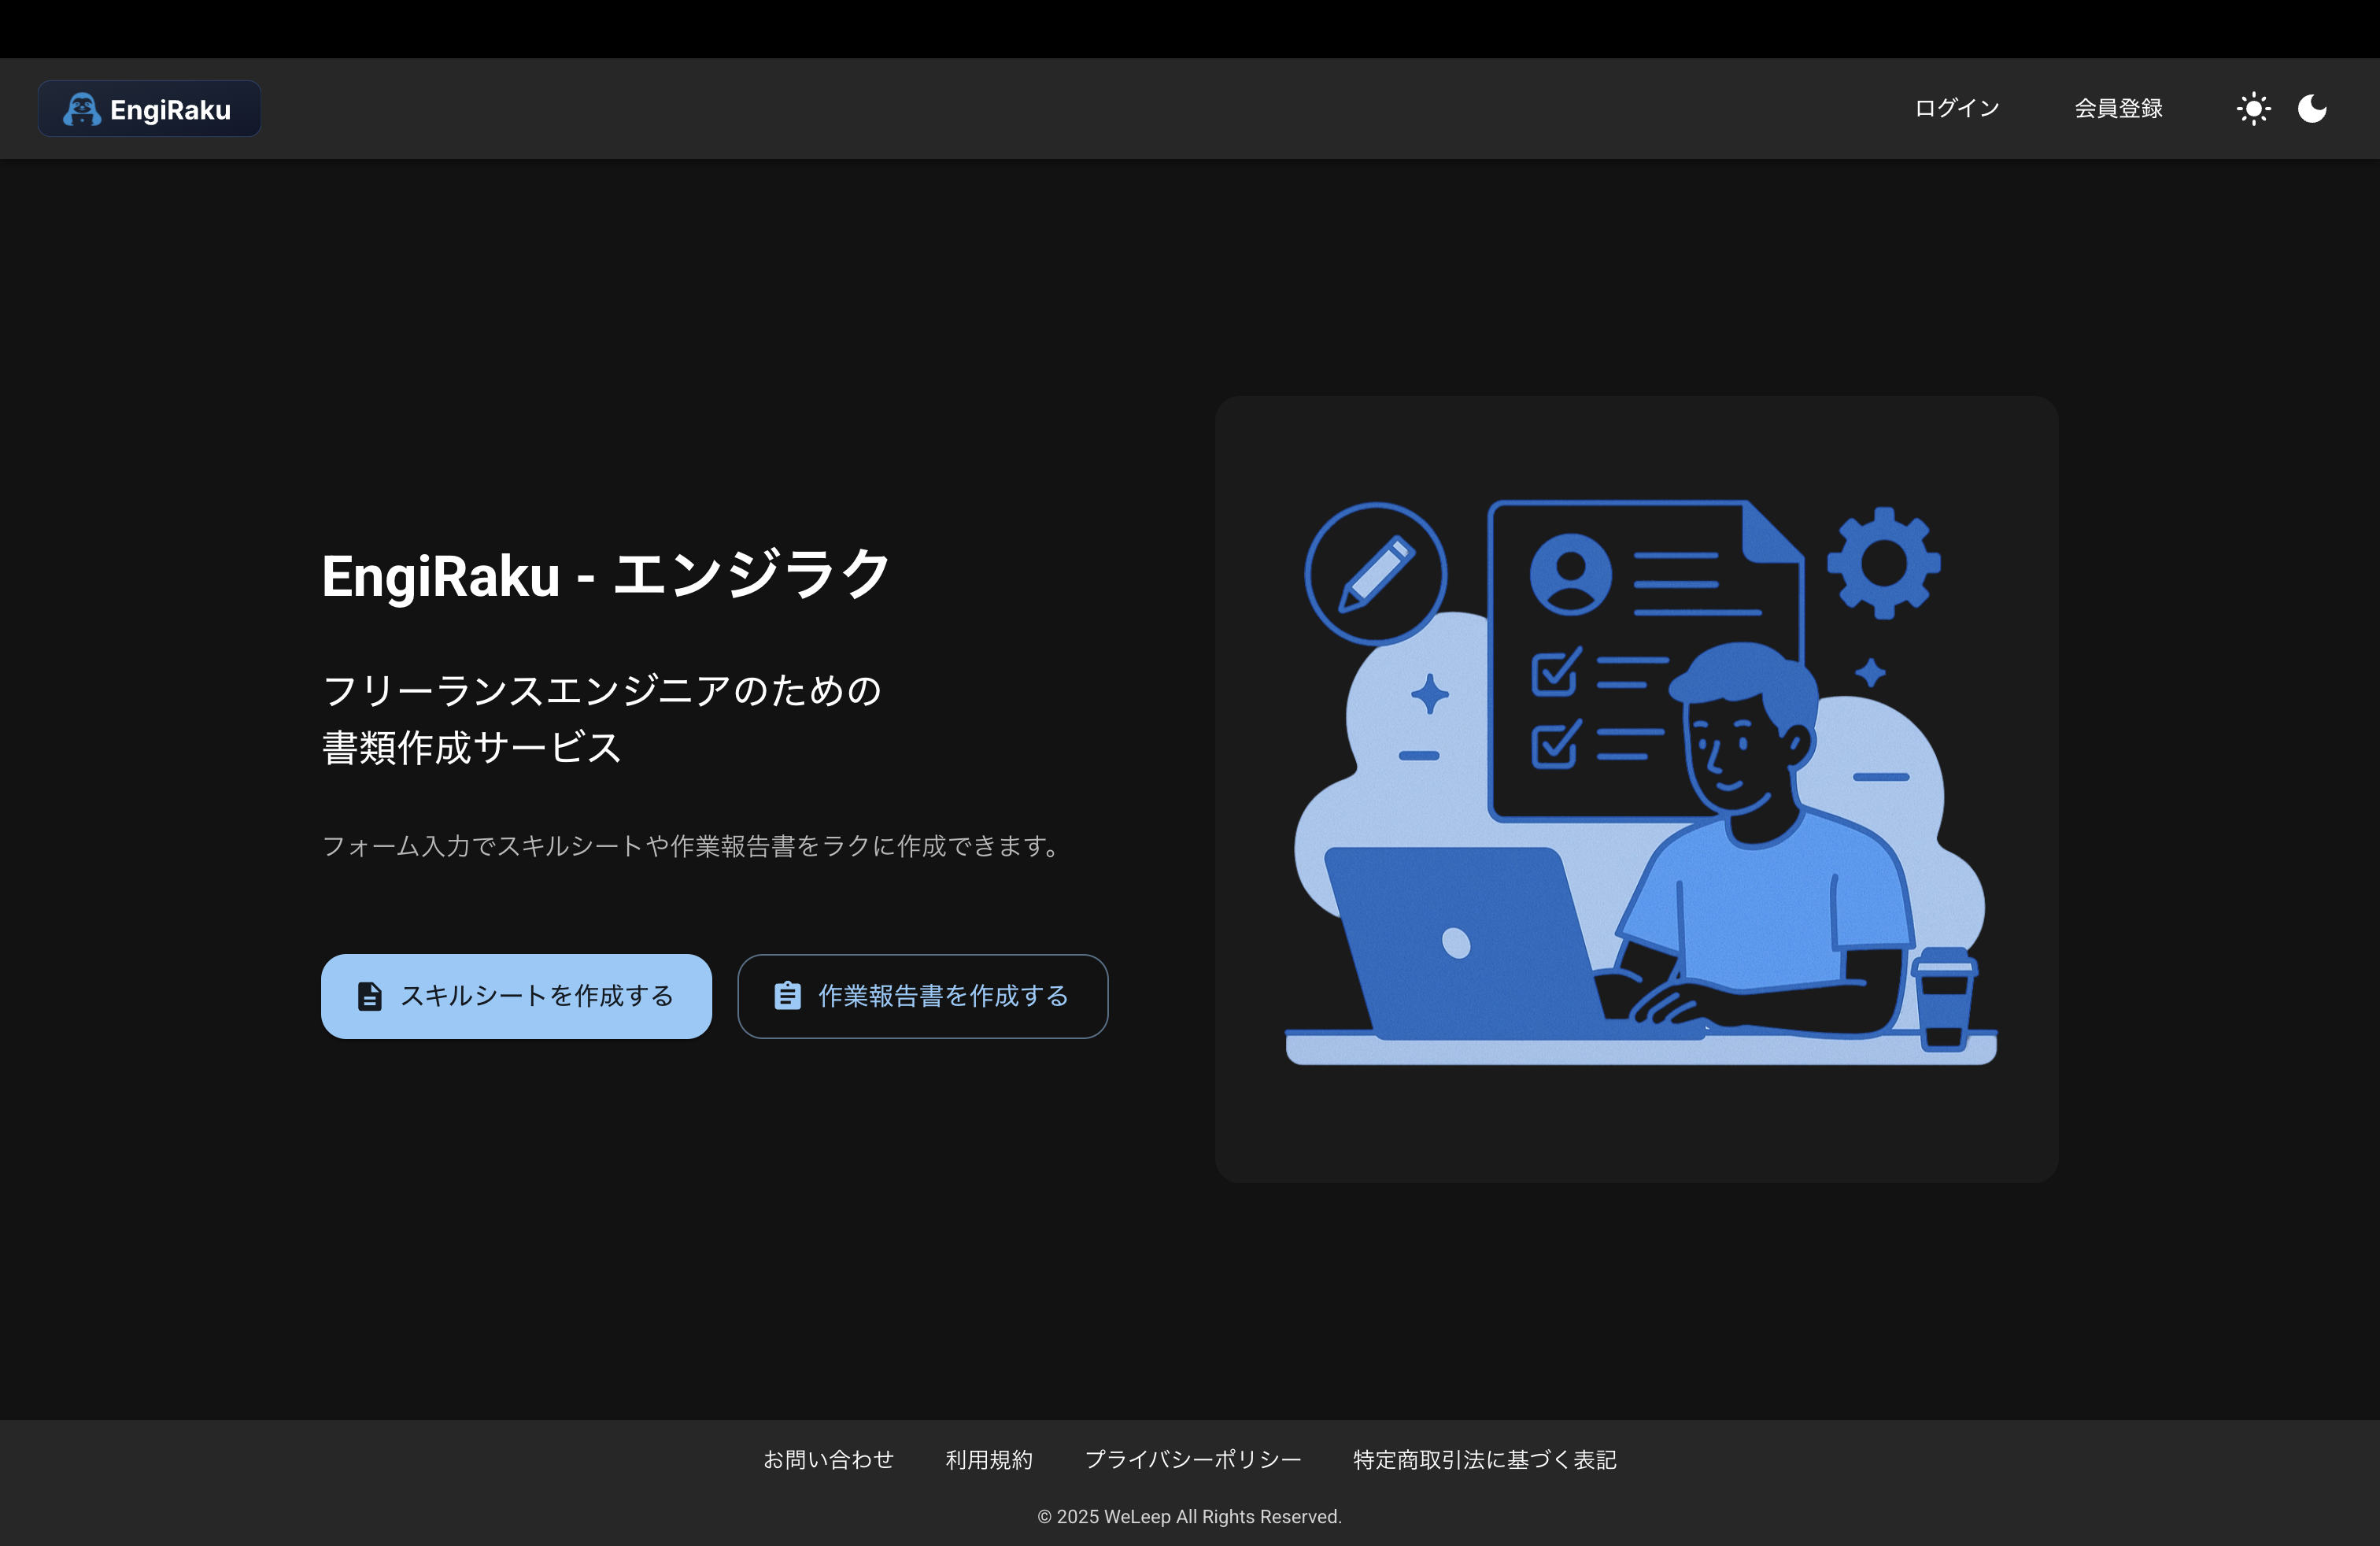Click the EngiRaku brand name text

coord(170,109)
